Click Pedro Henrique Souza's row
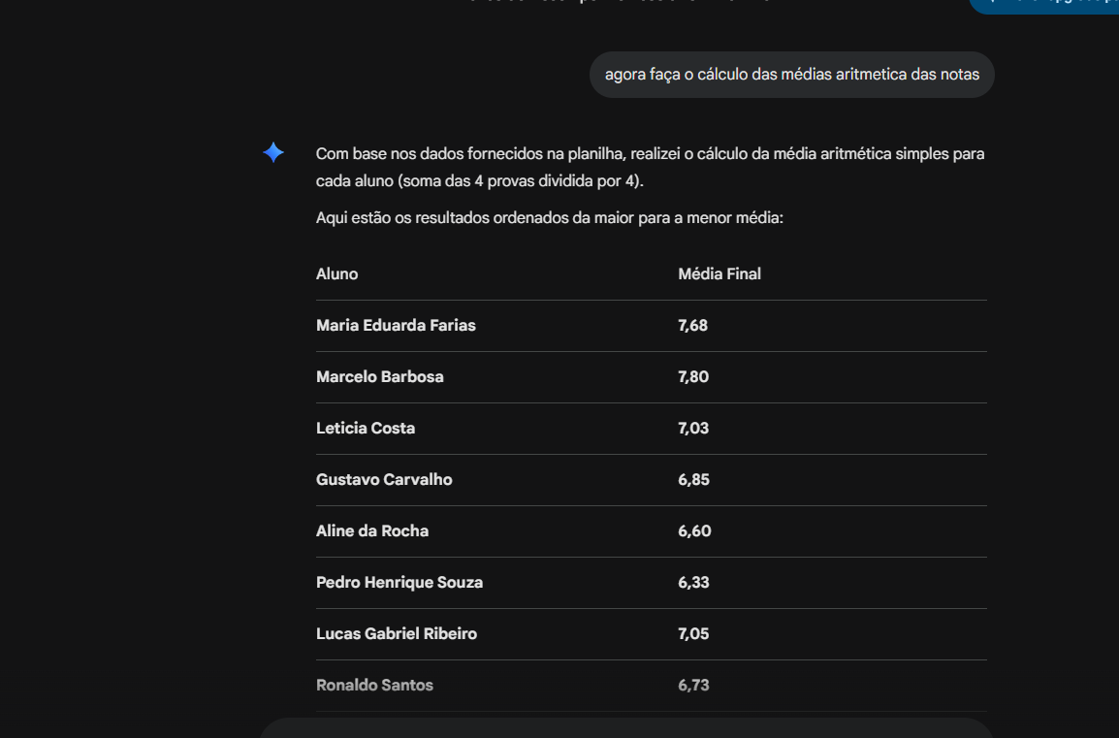1119x738 pixels. click(x=400, y=582)
